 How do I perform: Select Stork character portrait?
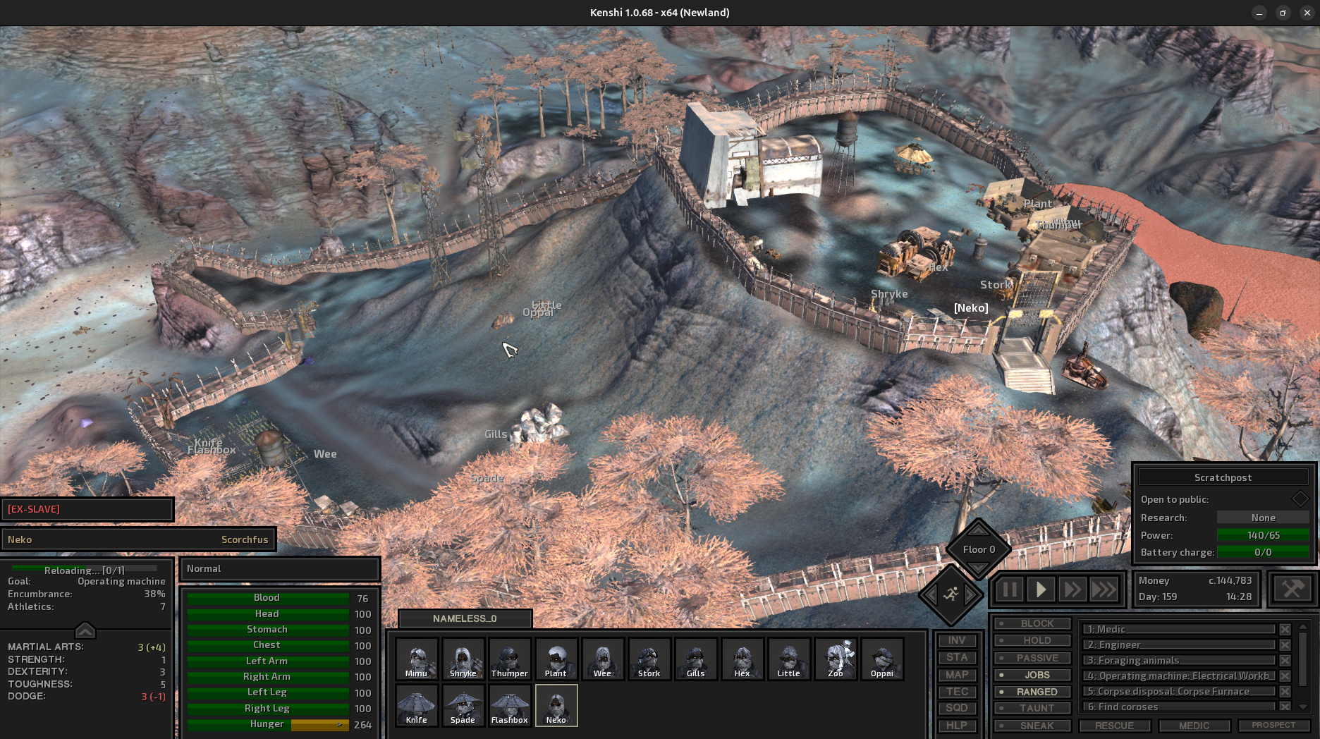pos(649,659)
